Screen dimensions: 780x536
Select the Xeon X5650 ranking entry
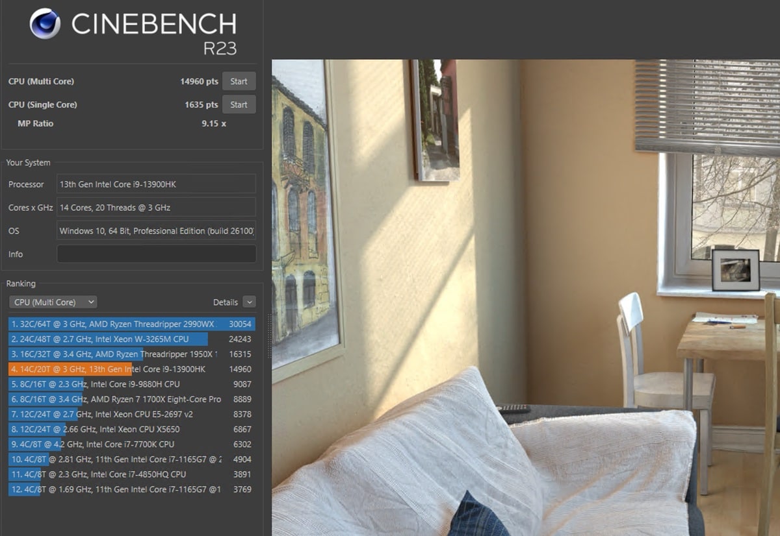pos(130,429)
